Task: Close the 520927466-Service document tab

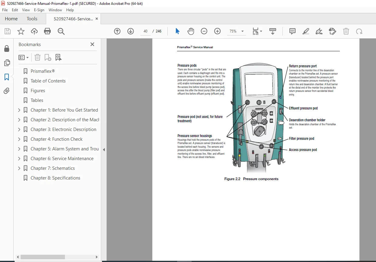Action: click(x=97, y=19)
